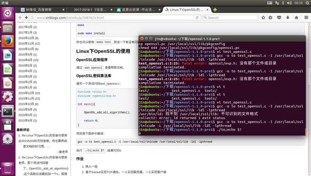Go back in Firefox history
Viewport: 311px width, 176px height.
(x=20, y=17)
